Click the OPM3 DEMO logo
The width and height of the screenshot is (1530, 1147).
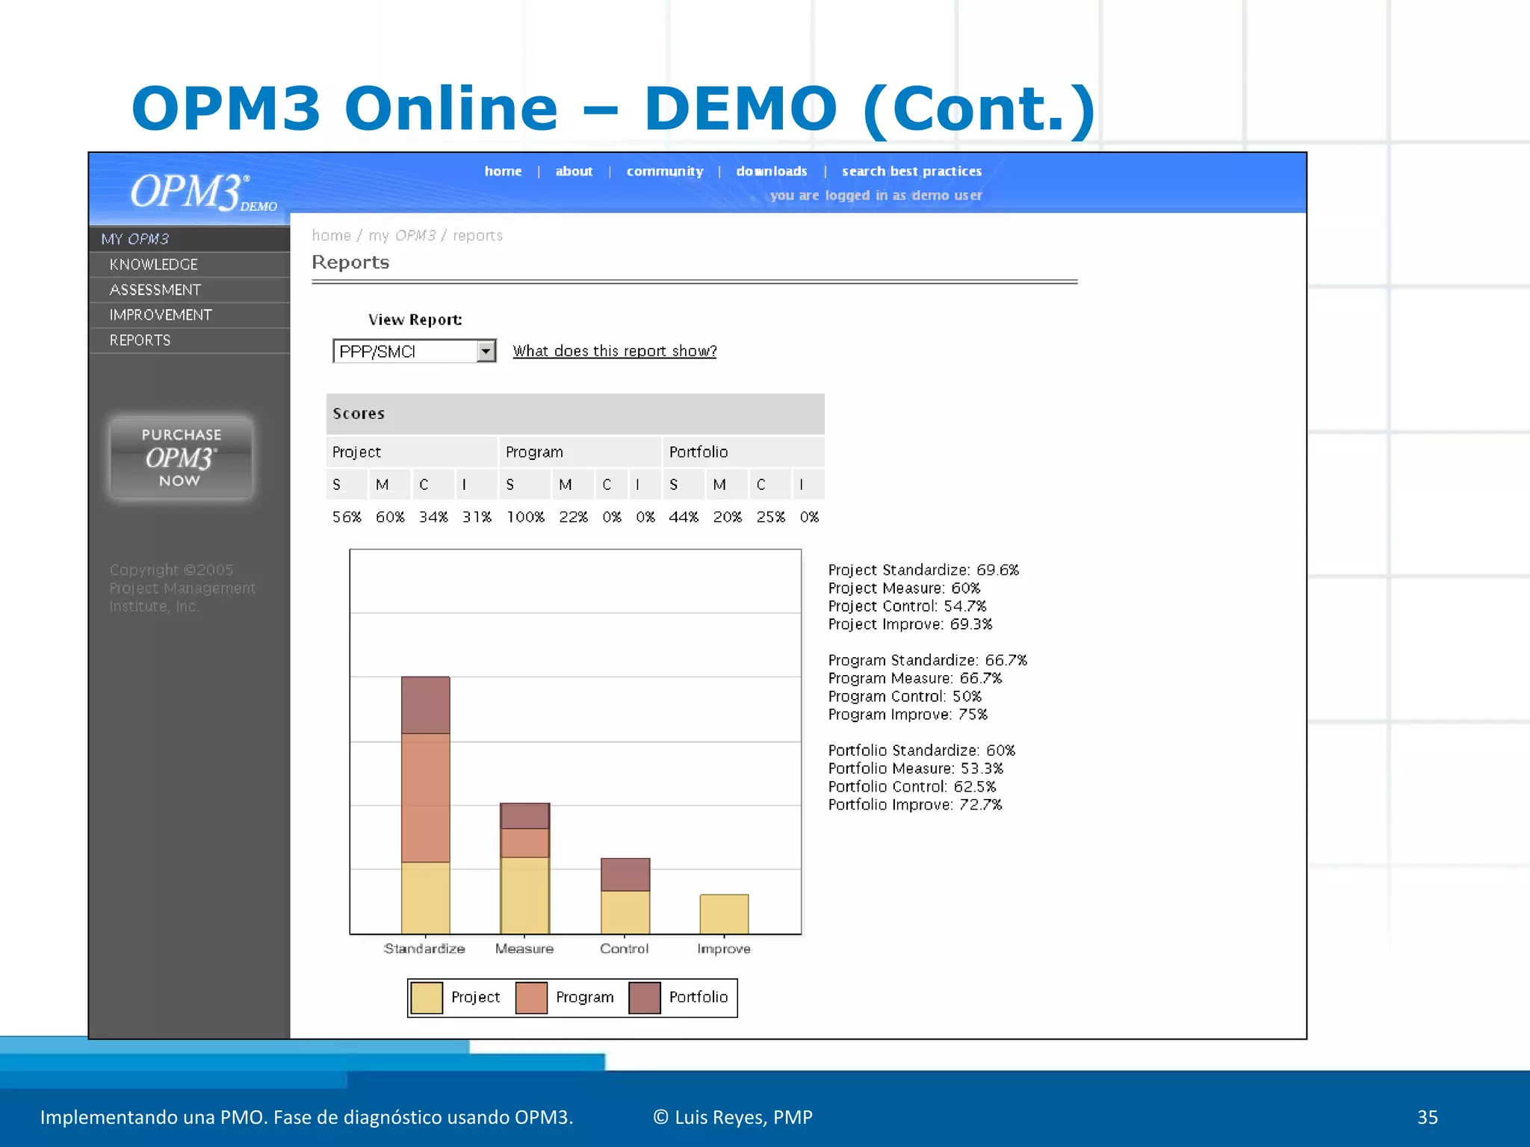coord(203,193)
